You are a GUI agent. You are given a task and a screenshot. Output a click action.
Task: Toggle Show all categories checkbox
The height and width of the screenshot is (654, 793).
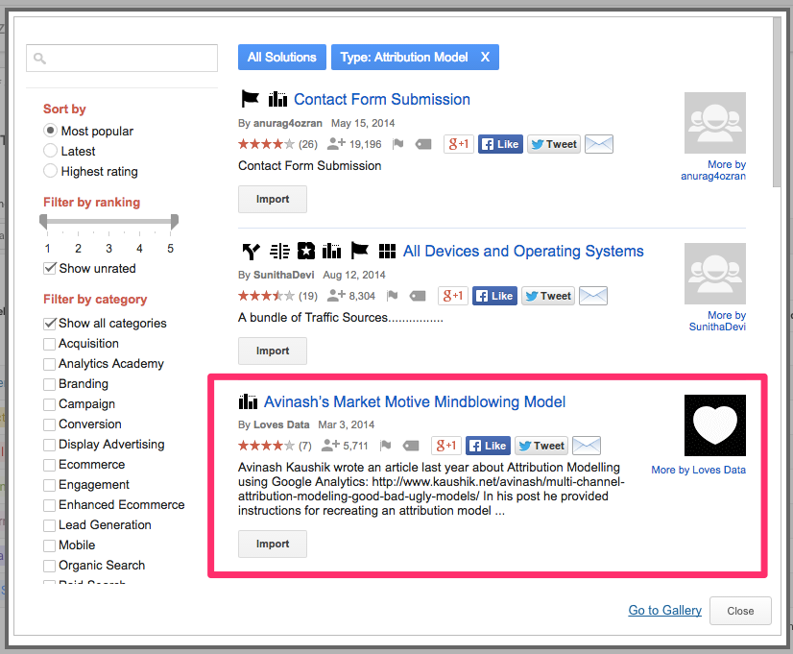tap(50, 324)
